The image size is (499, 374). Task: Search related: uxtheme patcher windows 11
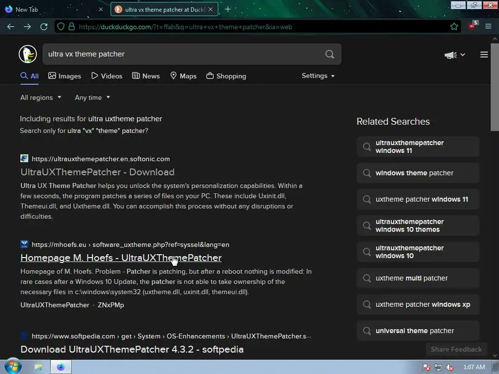coord(418,199)
